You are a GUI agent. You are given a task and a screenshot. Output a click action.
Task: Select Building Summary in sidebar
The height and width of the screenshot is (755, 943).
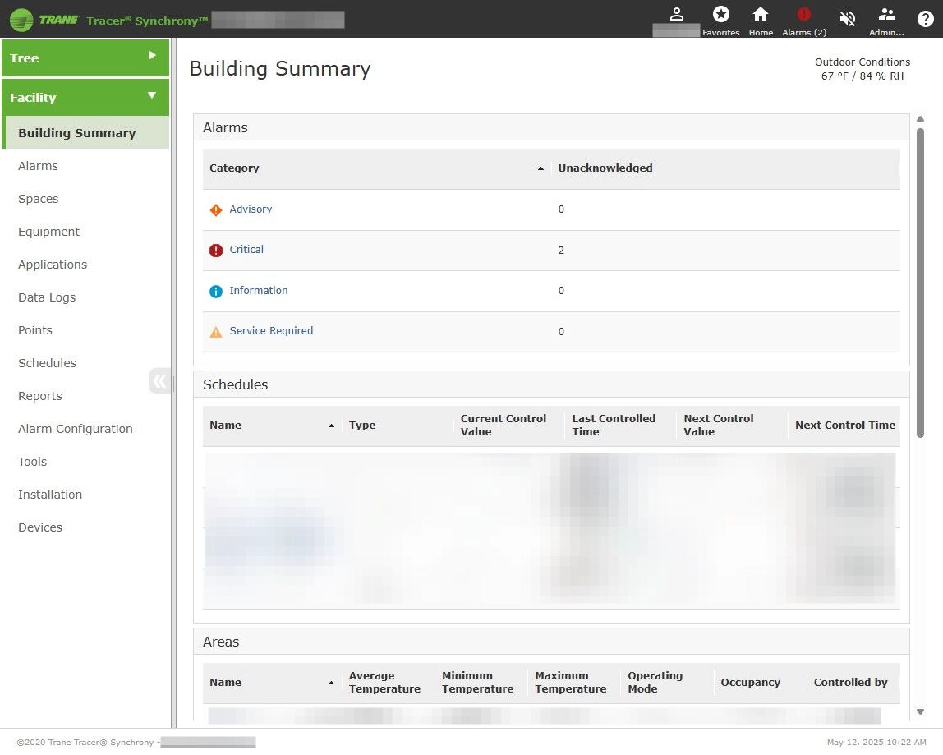pos(85,132)
